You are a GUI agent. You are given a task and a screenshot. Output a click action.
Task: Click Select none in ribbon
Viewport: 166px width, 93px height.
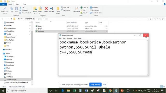click(94, 10)
